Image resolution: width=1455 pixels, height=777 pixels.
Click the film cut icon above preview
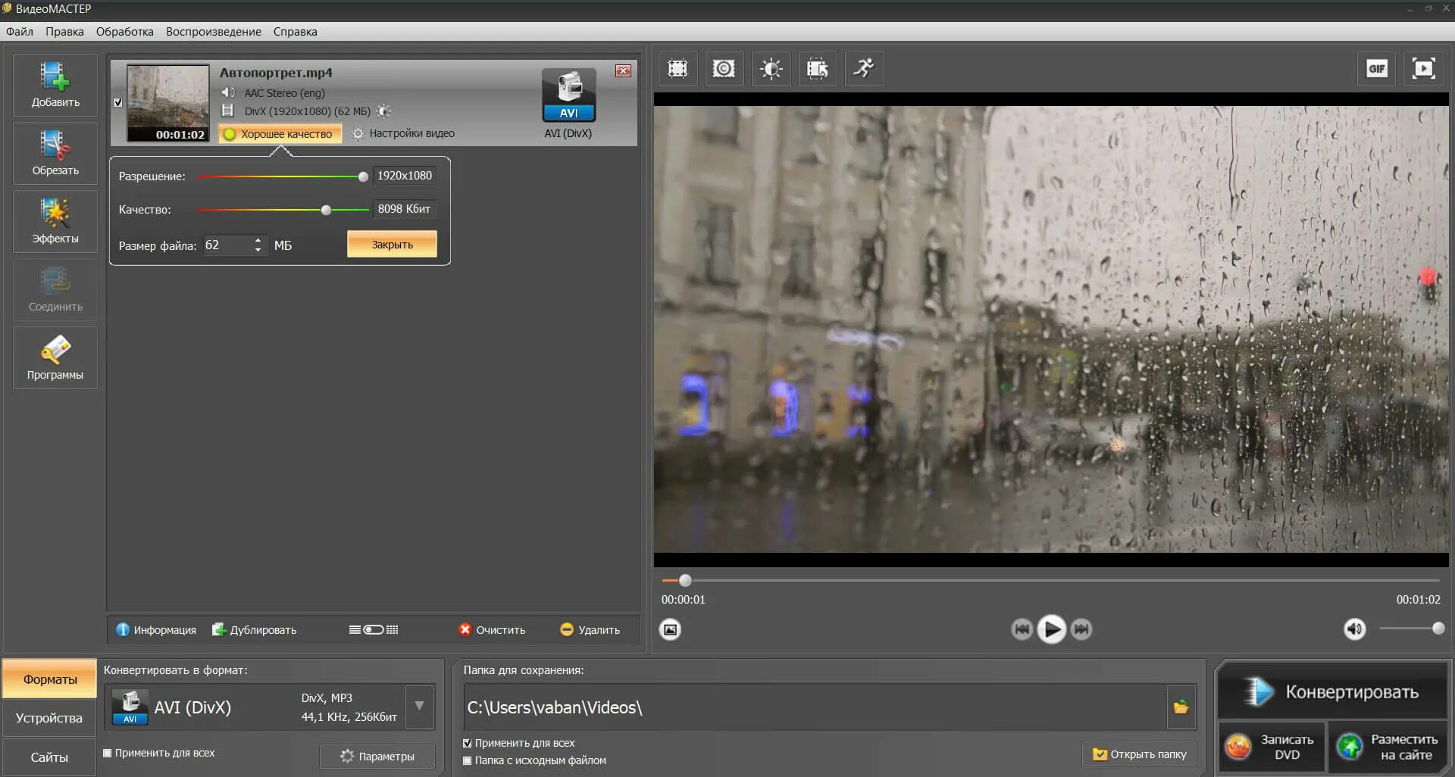(x=818, y=69)
